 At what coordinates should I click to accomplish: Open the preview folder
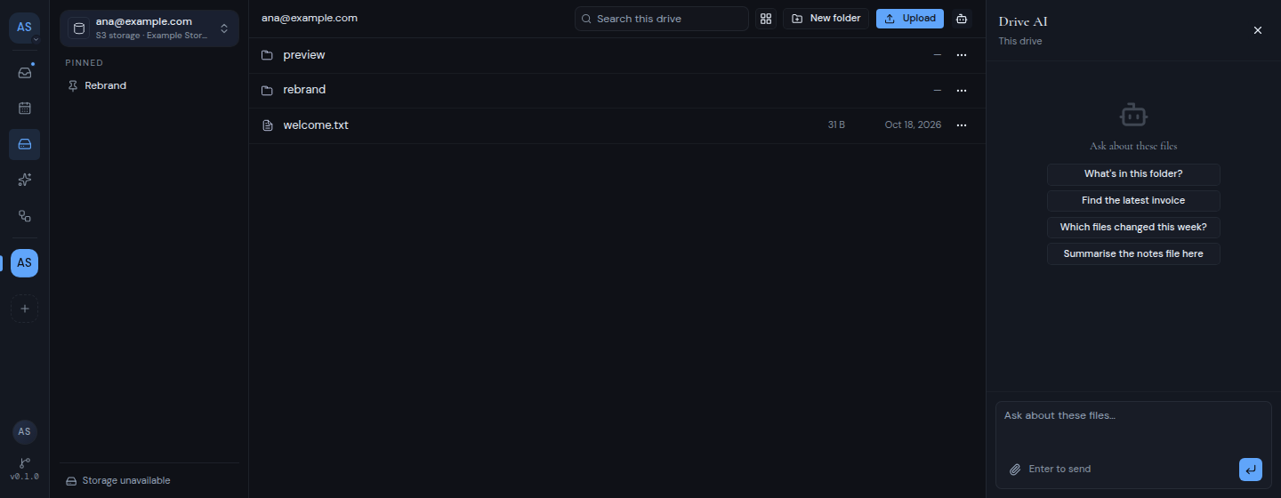(x=616, y=55)
